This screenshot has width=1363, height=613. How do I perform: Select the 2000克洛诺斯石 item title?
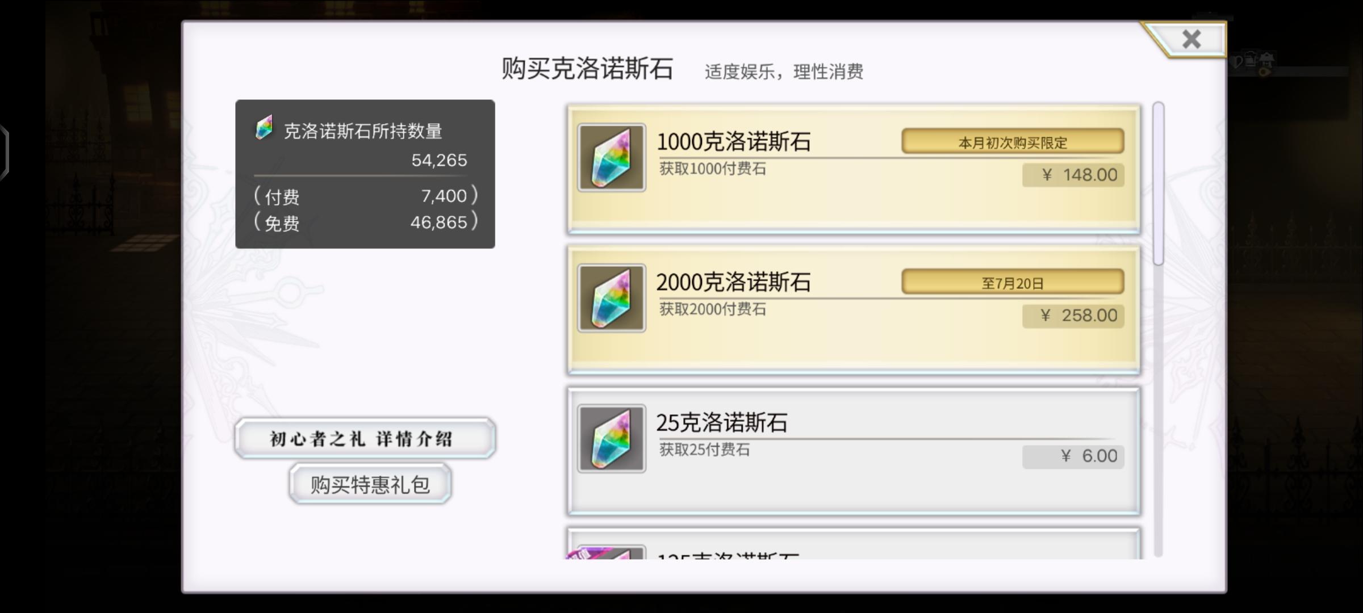tap(734, 282)
